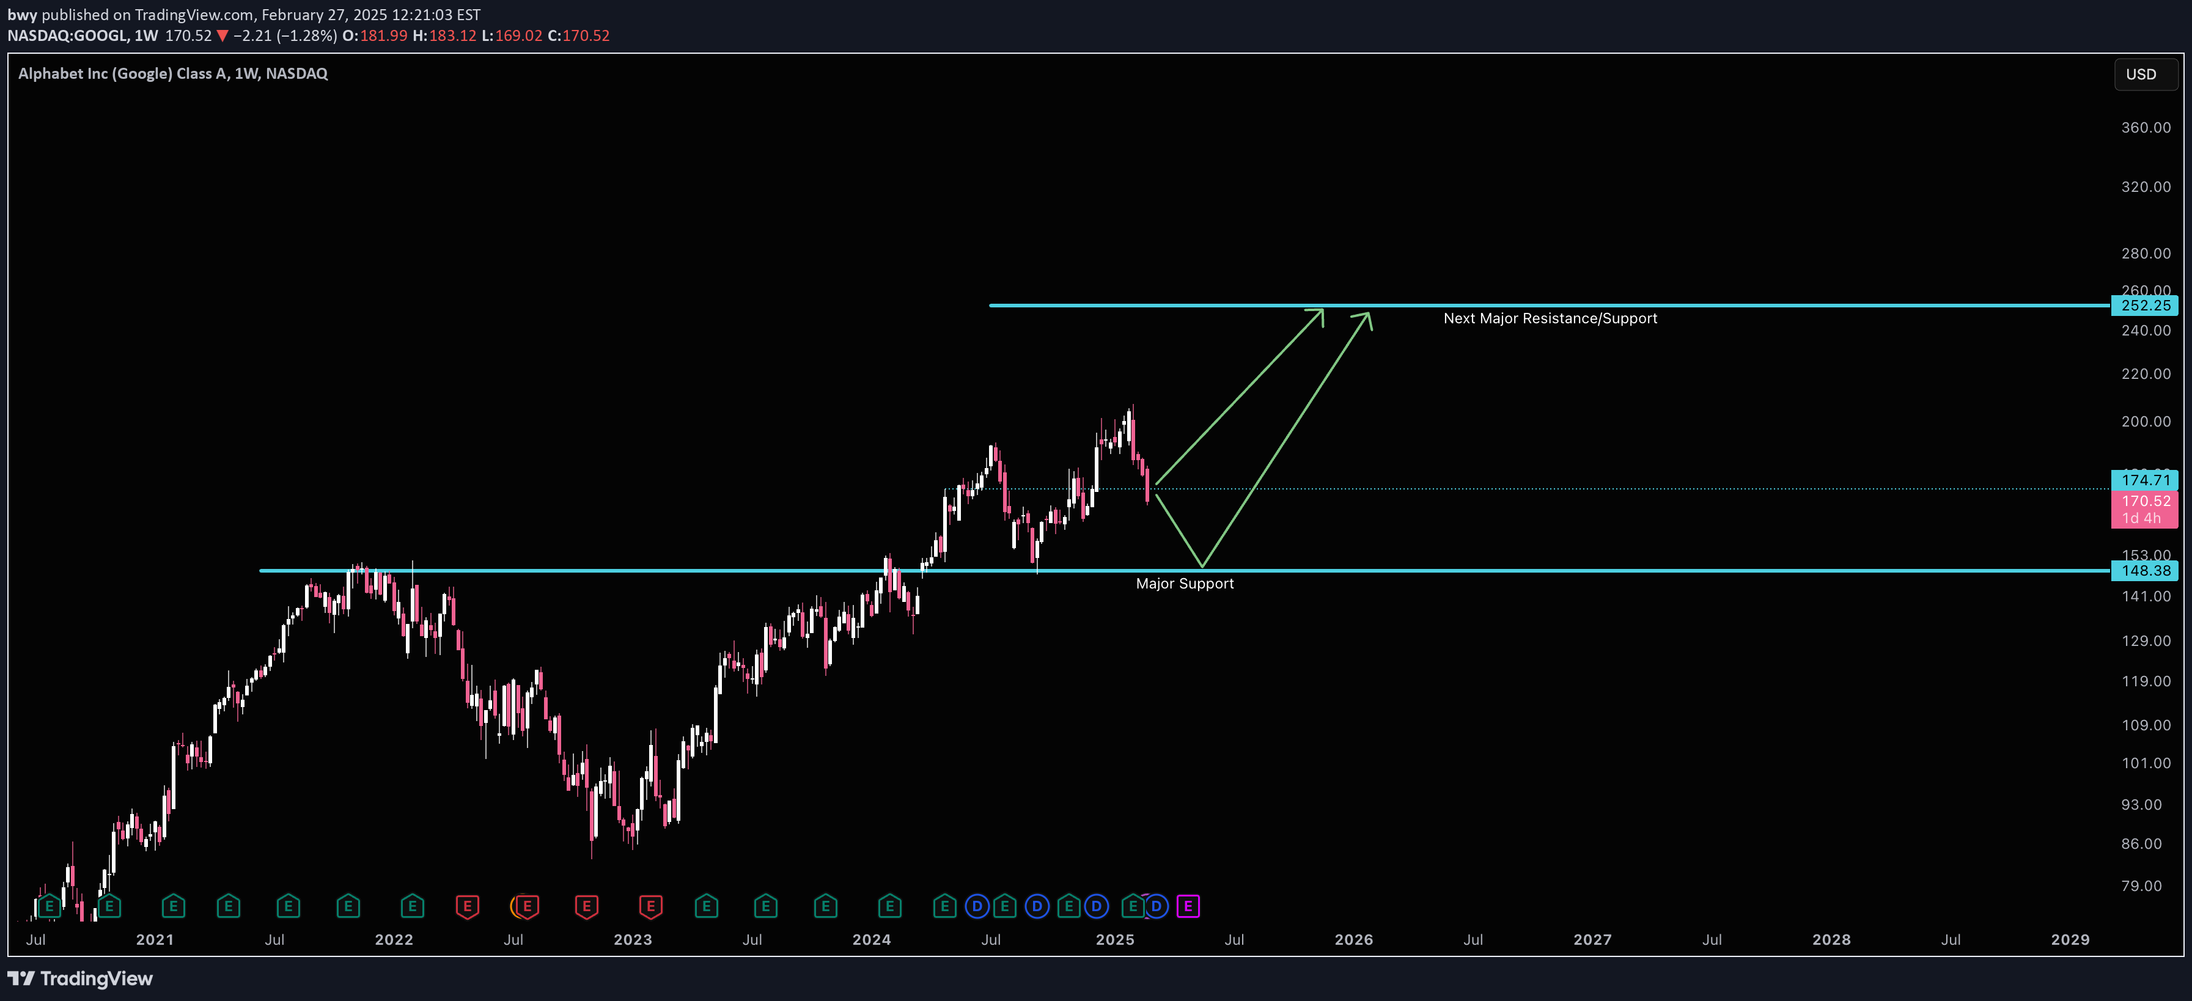2192x1001 pixels.
Task: Click the 2029 year label on time axis
Action: click(2070, 940)
